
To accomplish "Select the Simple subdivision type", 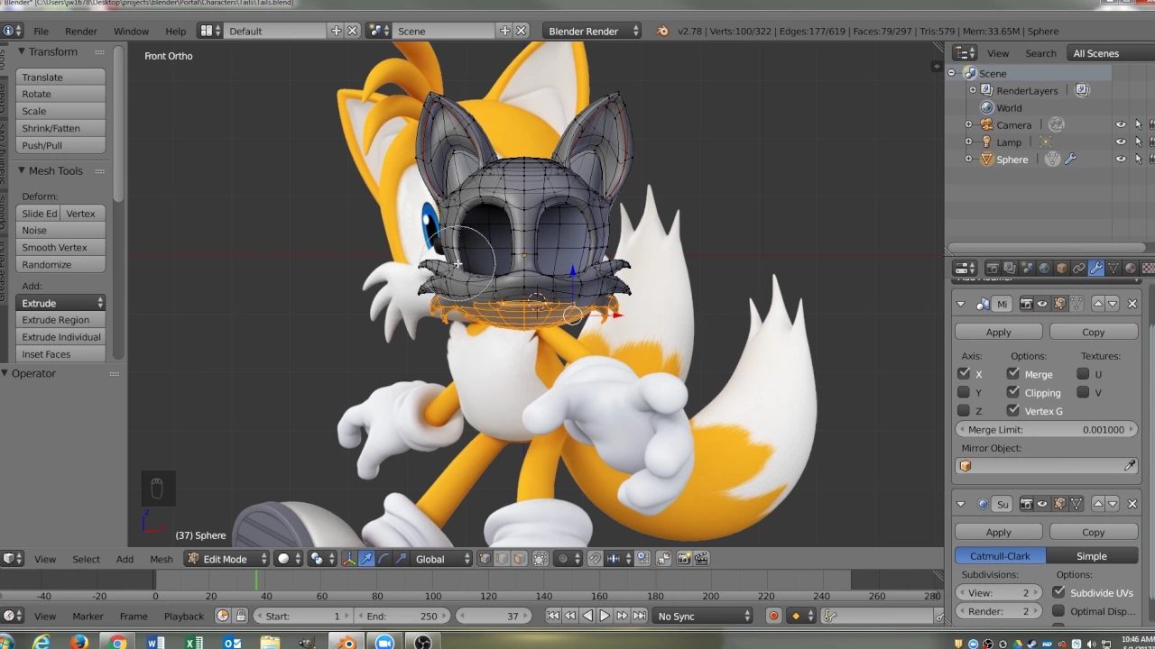I will [1091, 556].
